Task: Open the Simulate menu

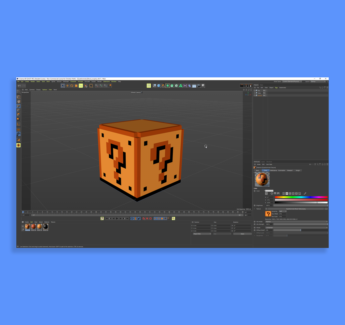Action: point(87,82)
